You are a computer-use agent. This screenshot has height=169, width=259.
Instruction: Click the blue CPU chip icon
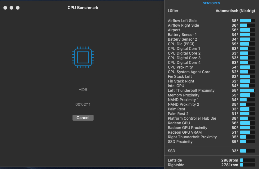click(83, 57)
